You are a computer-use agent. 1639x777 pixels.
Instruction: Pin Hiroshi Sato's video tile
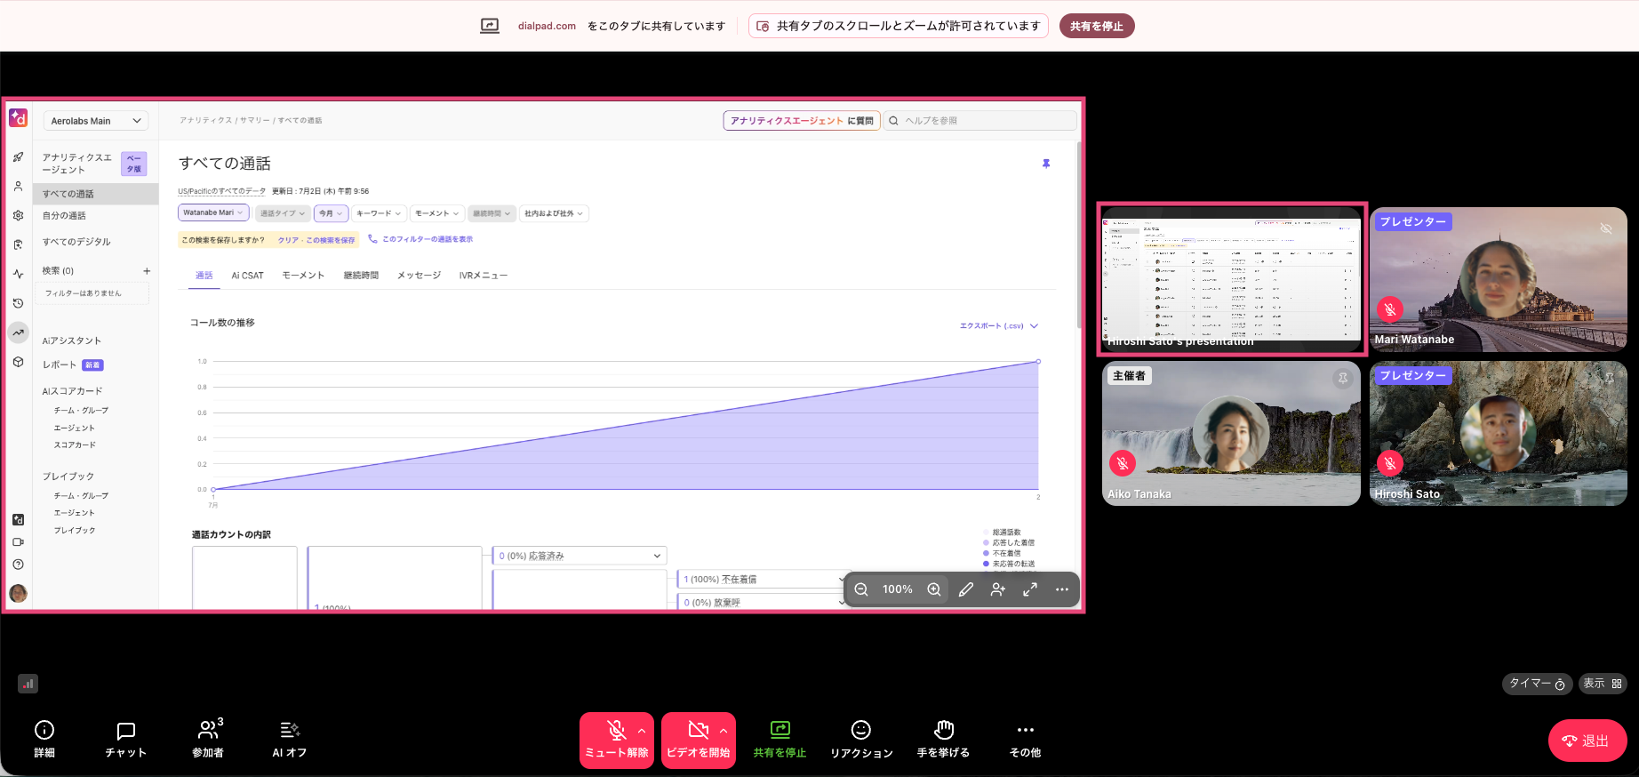(1610, 378)
